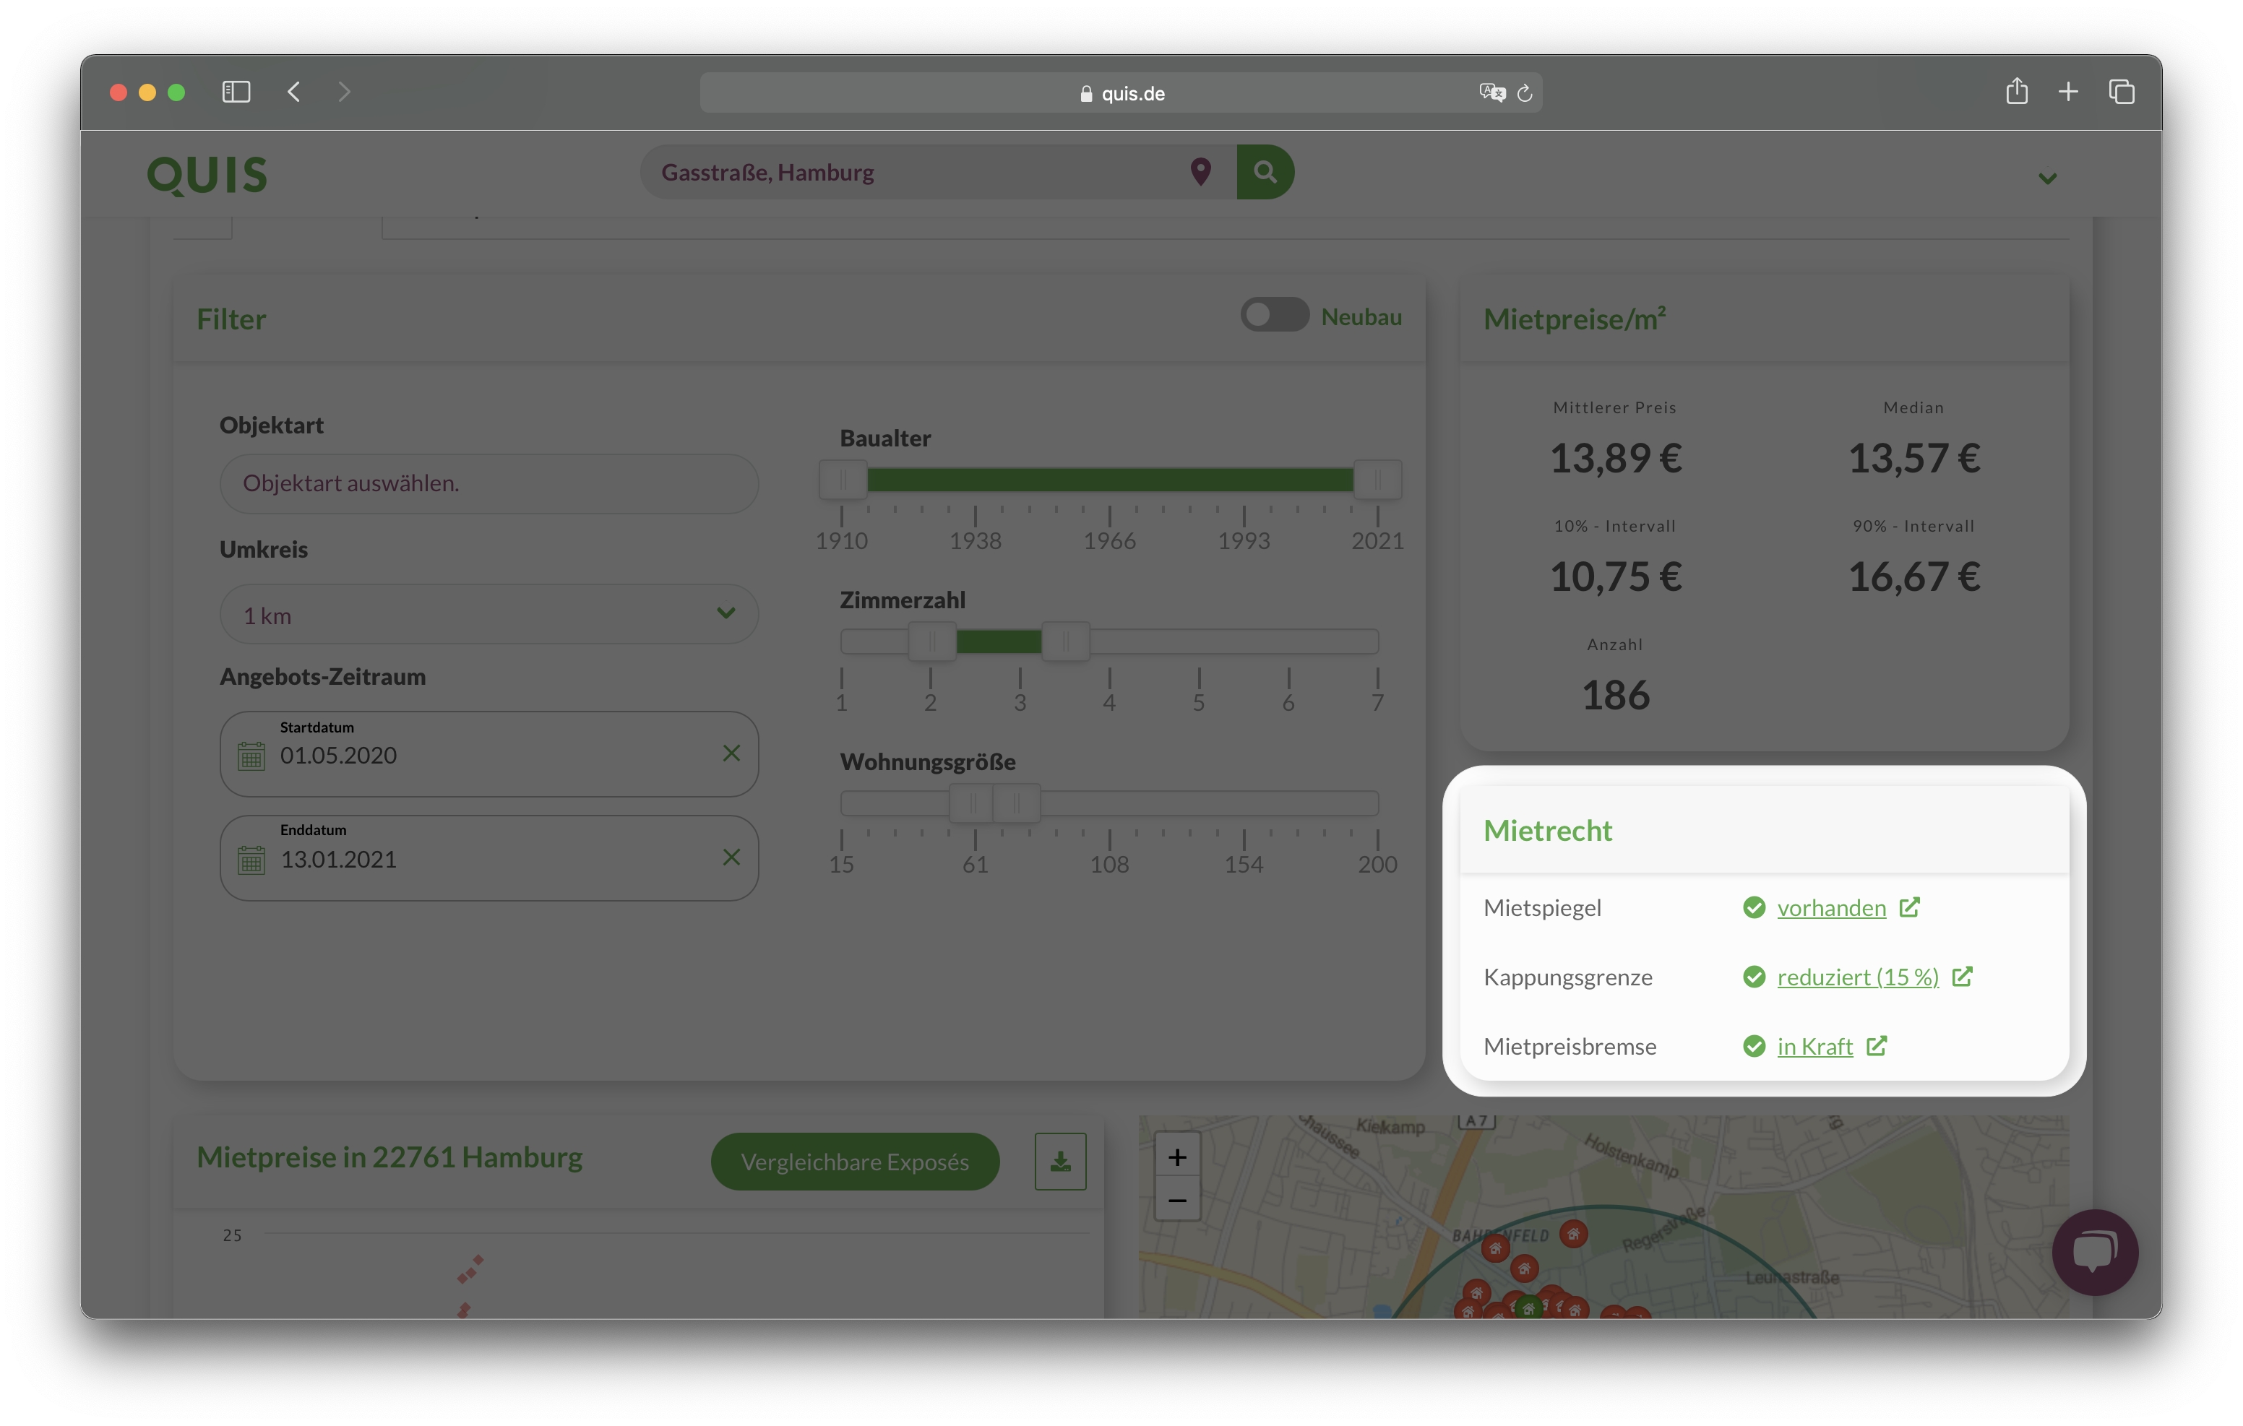
Task: Click the Startdatum field 01.05.2020
Action: [x=489, y=753]
